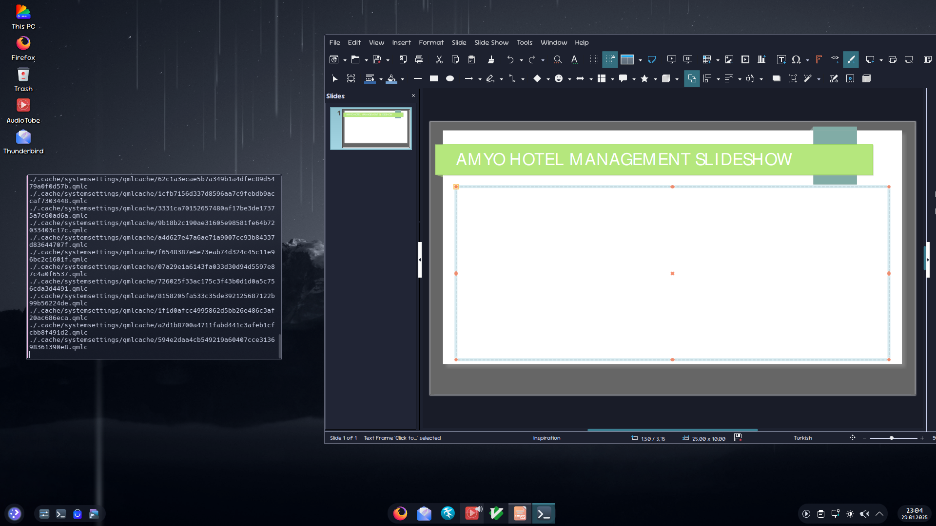Viewport: 936px width, 526px height.
Task: Open the Insert menu
Action: pos(401,42)
